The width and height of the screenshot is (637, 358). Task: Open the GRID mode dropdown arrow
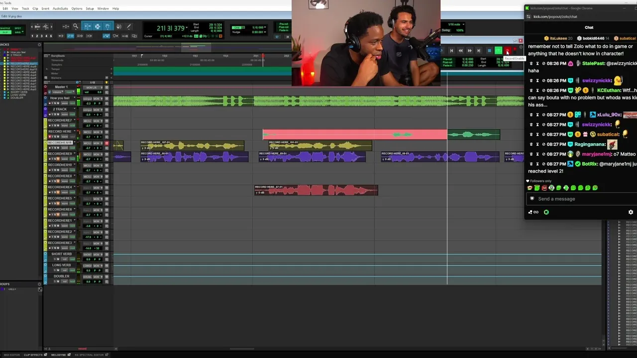click(x=22, y=31)
